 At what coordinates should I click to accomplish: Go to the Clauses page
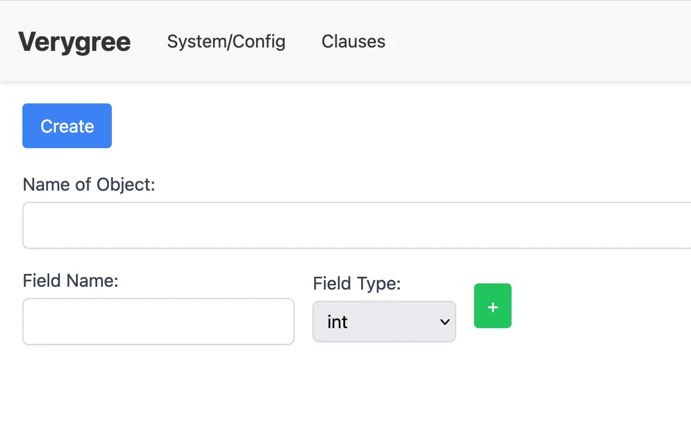pyautogui.click(x=353, y=41)
